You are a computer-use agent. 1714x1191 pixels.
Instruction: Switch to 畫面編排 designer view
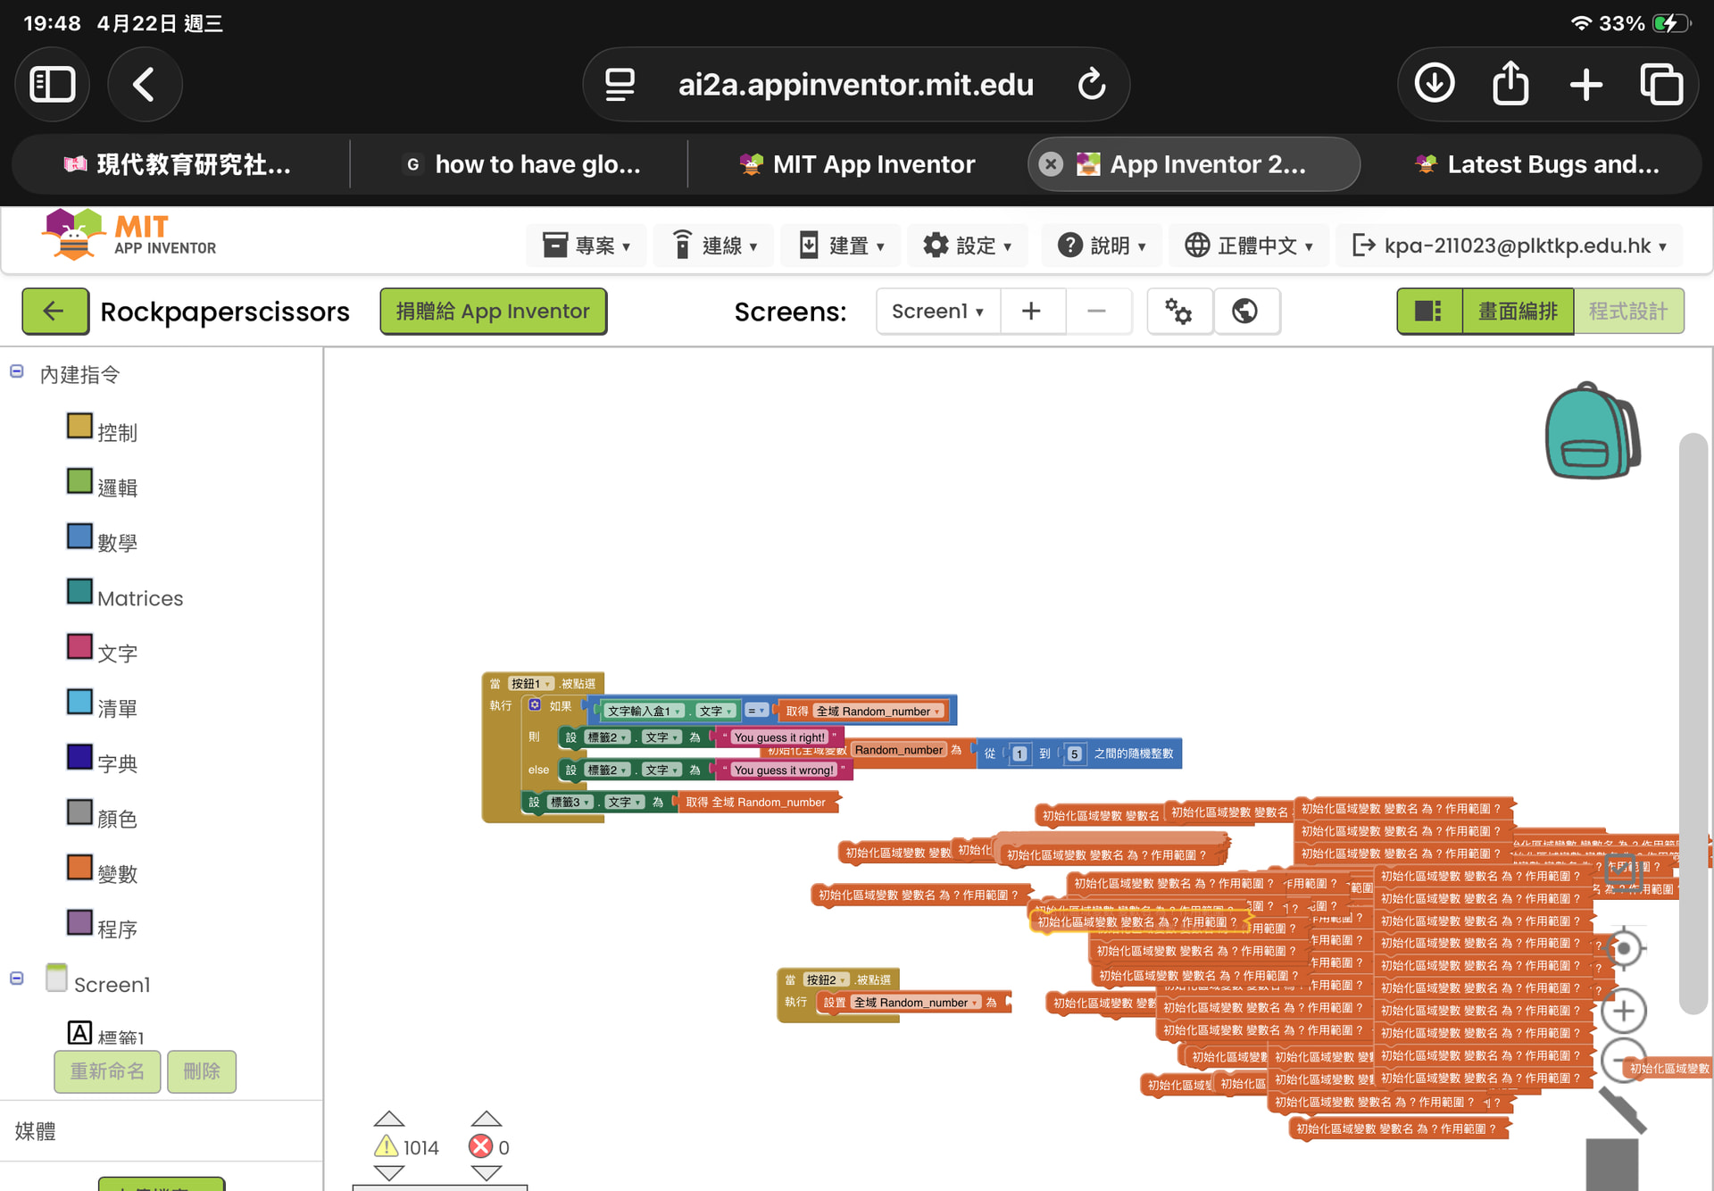coord(1517,311)
